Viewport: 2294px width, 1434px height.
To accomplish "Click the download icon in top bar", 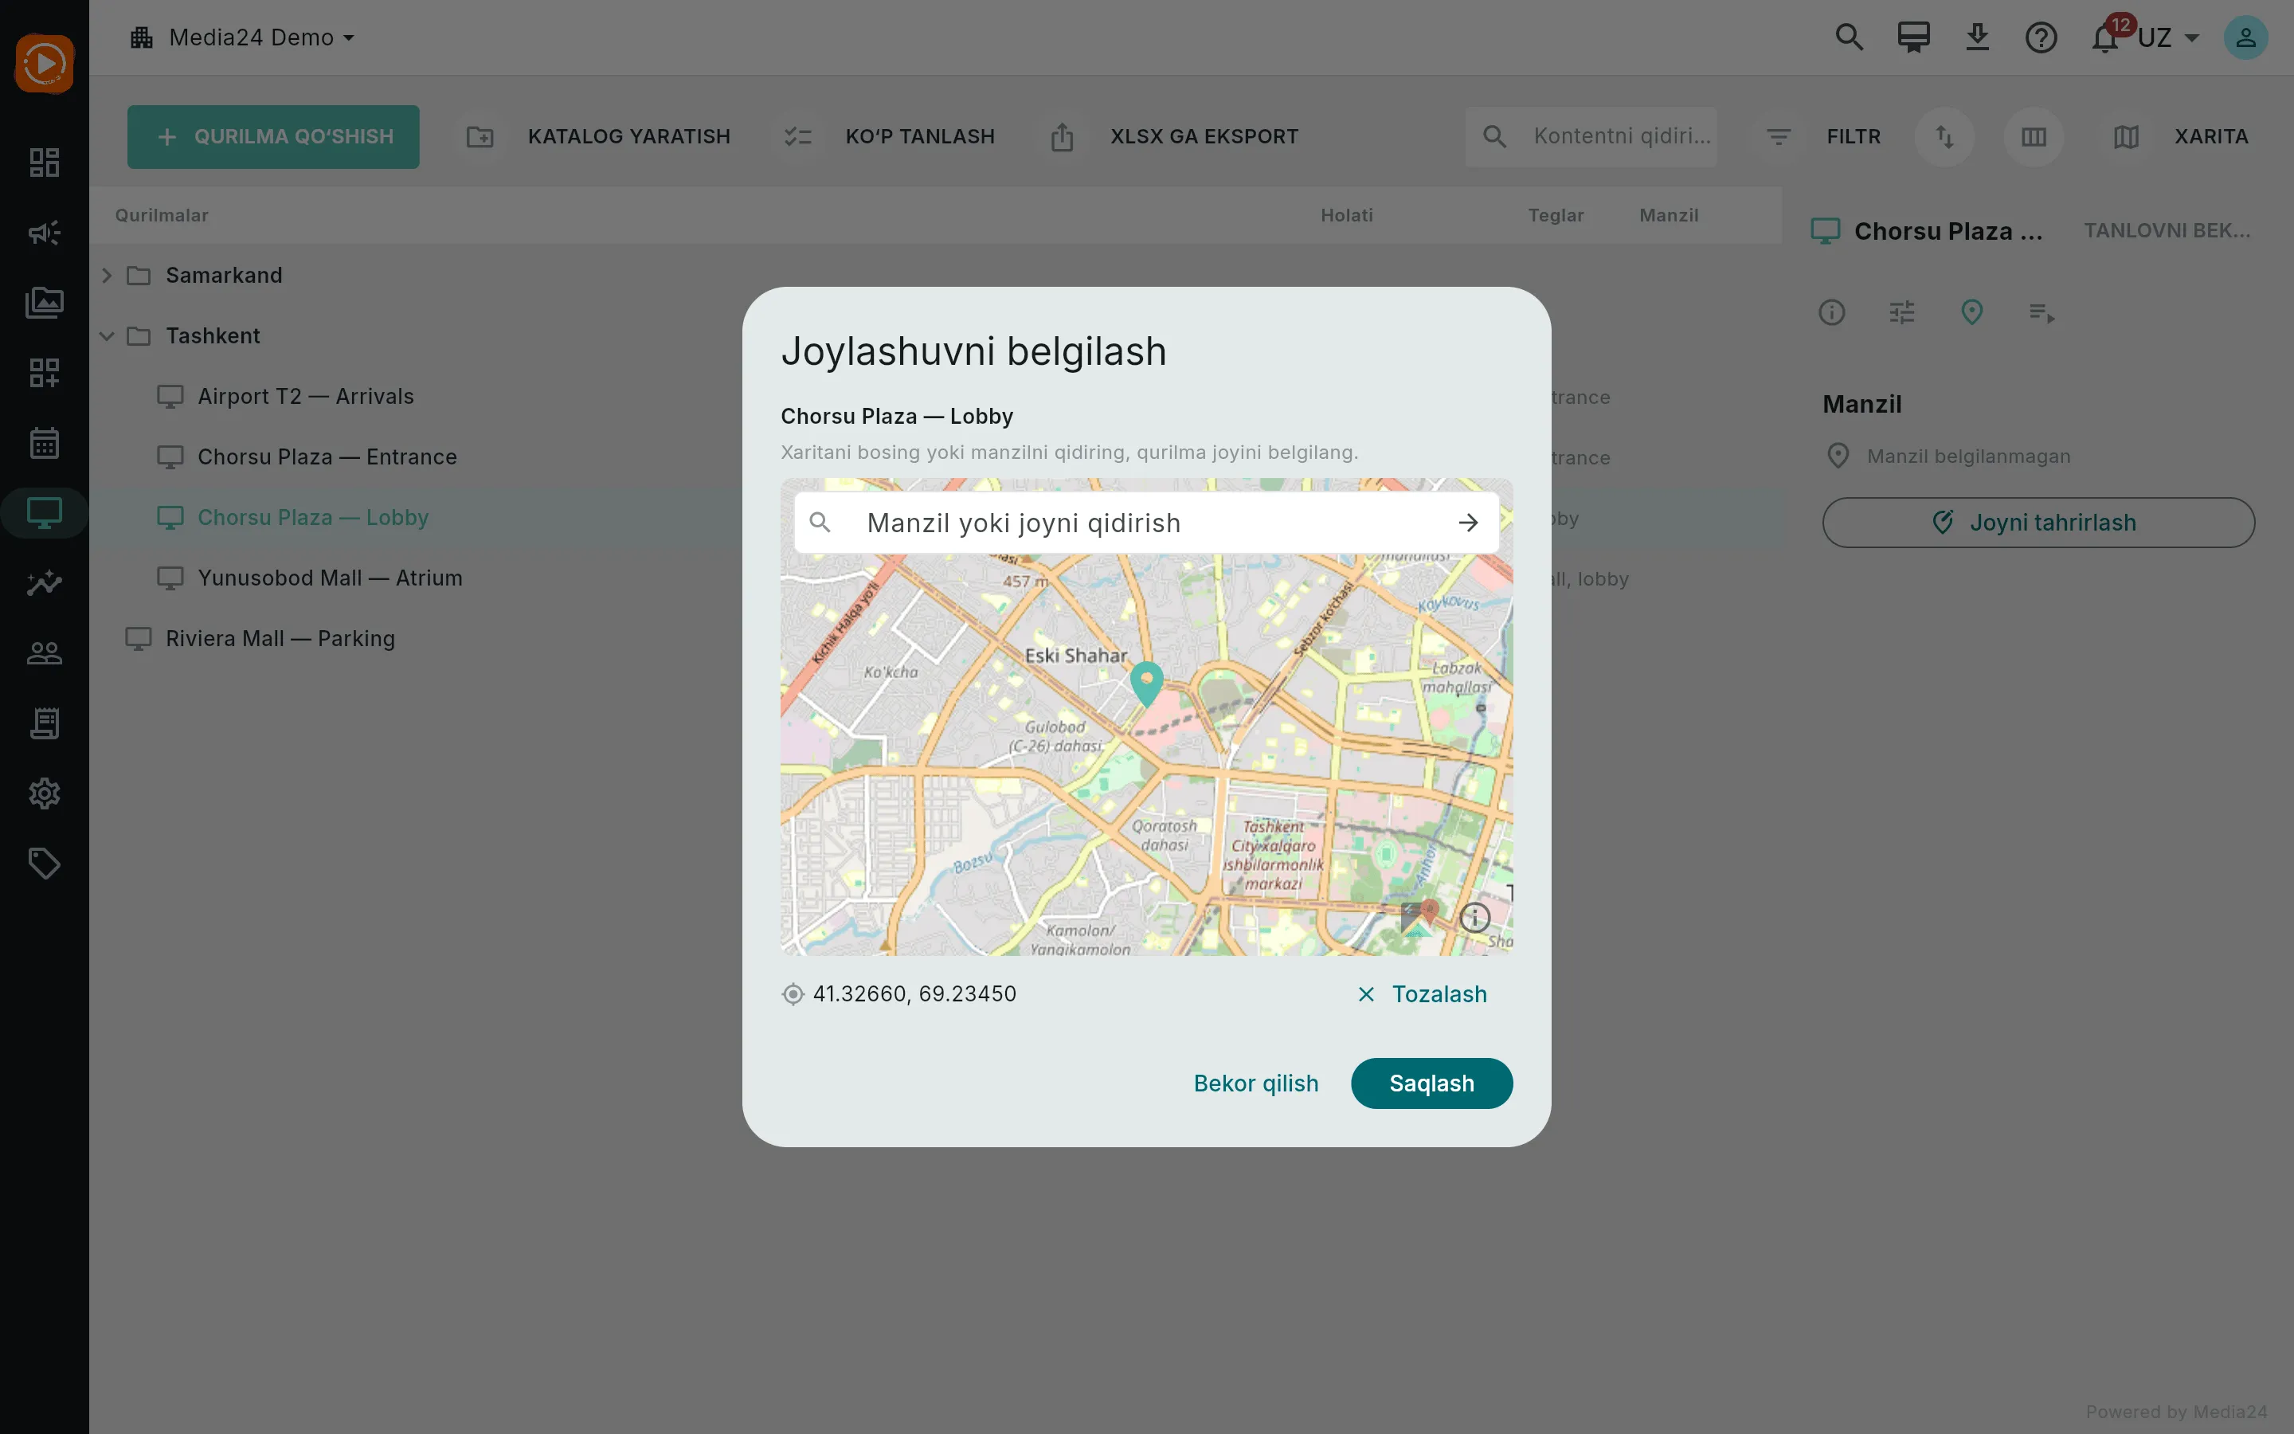I will (1976, 38).
